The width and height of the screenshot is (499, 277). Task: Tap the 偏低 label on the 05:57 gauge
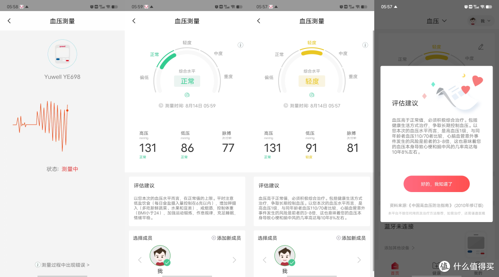click(x=269, y=77)
